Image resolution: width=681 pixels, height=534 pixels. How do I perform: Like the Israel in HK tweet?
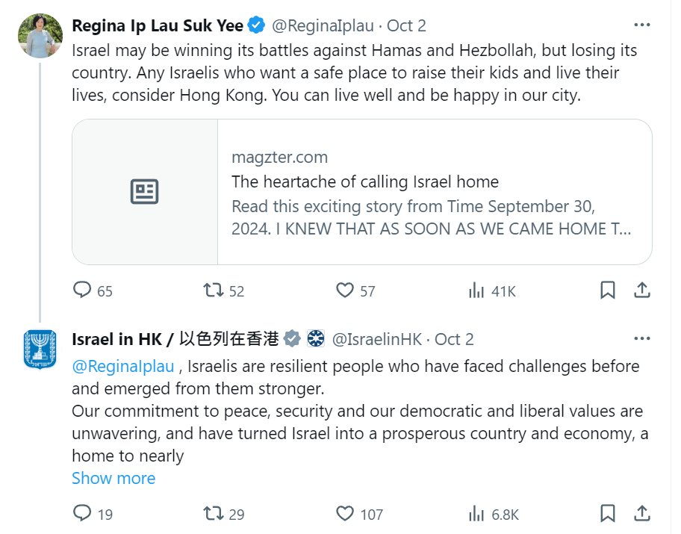coord(345,514)
